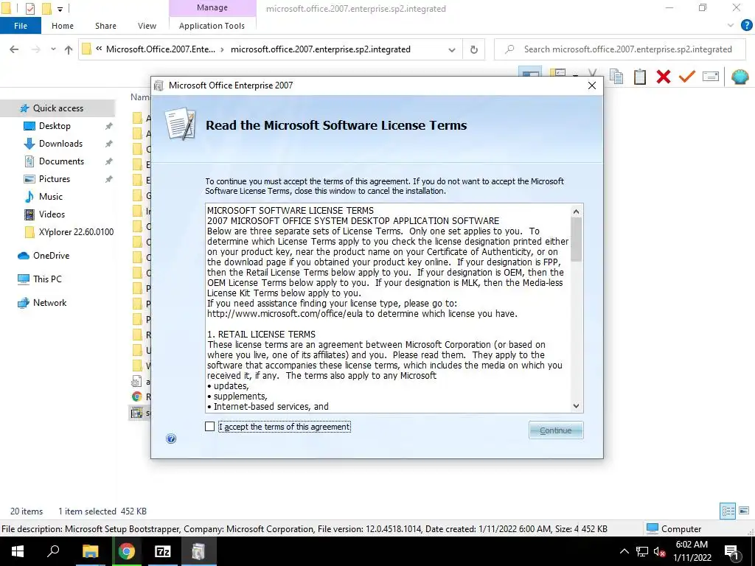Viewport: 755px width, 566px height.
Task: Open the network tray icon
Action: tap(642, 551)
